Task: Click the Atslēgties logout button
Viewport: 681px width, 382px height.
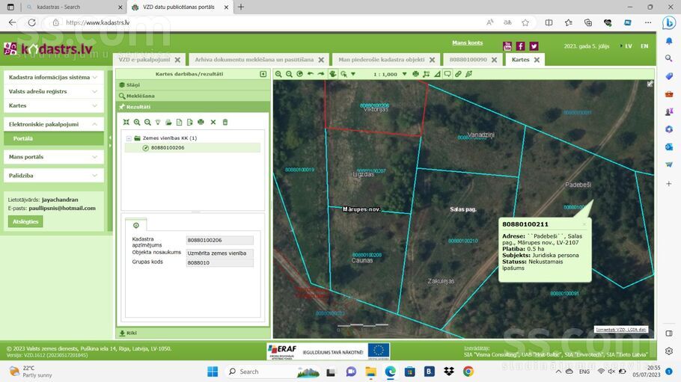Action: tap(25, 221)
